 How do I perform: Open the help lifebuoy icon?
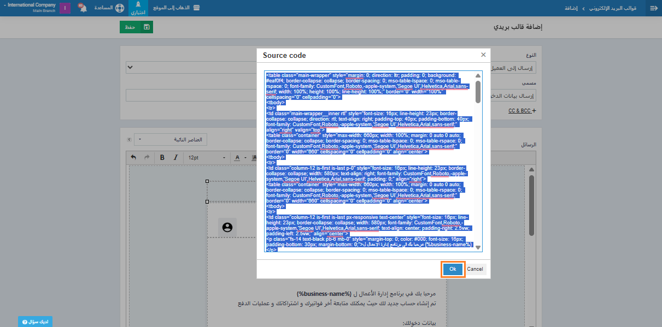(120, 8)
